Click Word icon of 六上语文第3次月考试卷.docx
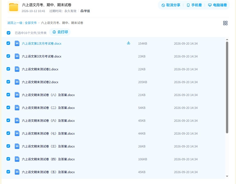The height and width of the screenshot is (184, 236). point(17,56)
